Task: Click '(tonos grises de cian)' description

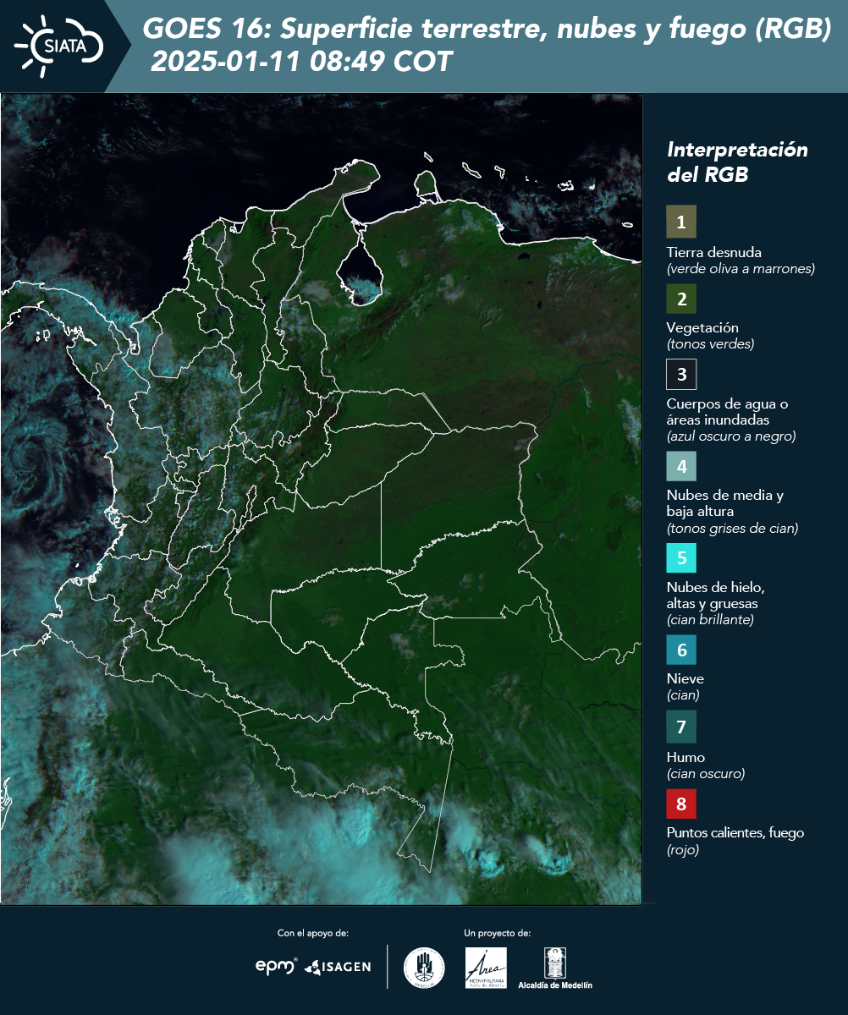Action: coord(733,529)
